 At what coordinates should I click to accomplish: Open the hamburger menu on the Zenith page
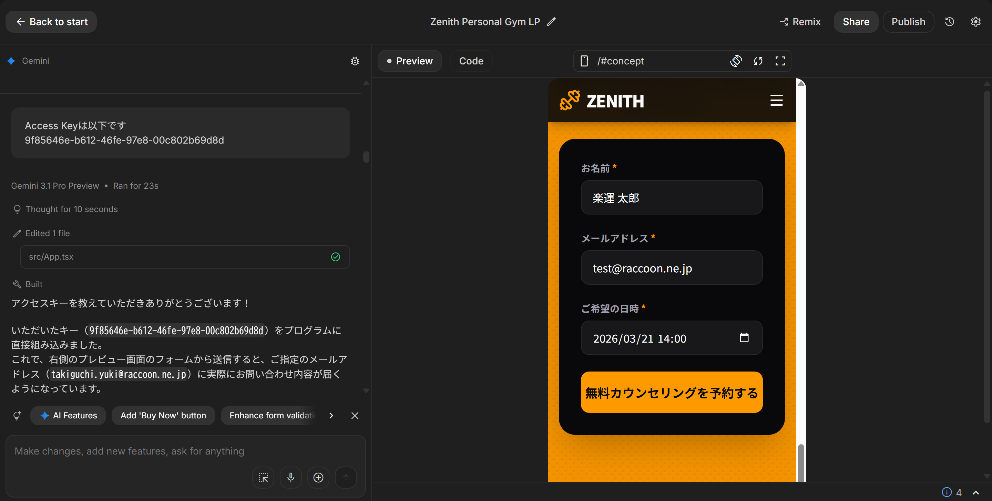coord(776,101)
